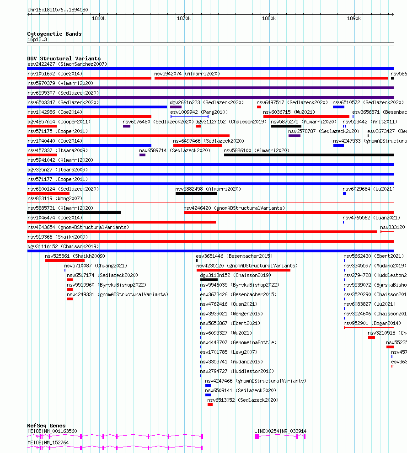The image size is (407, 453).
Task: Click the black nsv5886100 variant bar
Action: (x=309, y=155)
